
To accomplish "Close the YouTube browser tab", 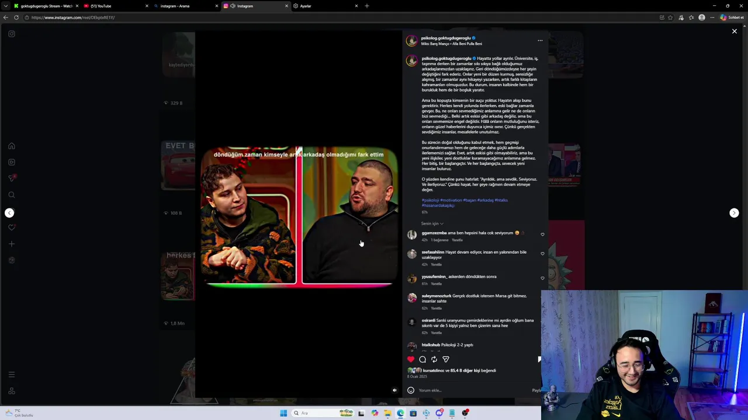I will pos(147,6).
